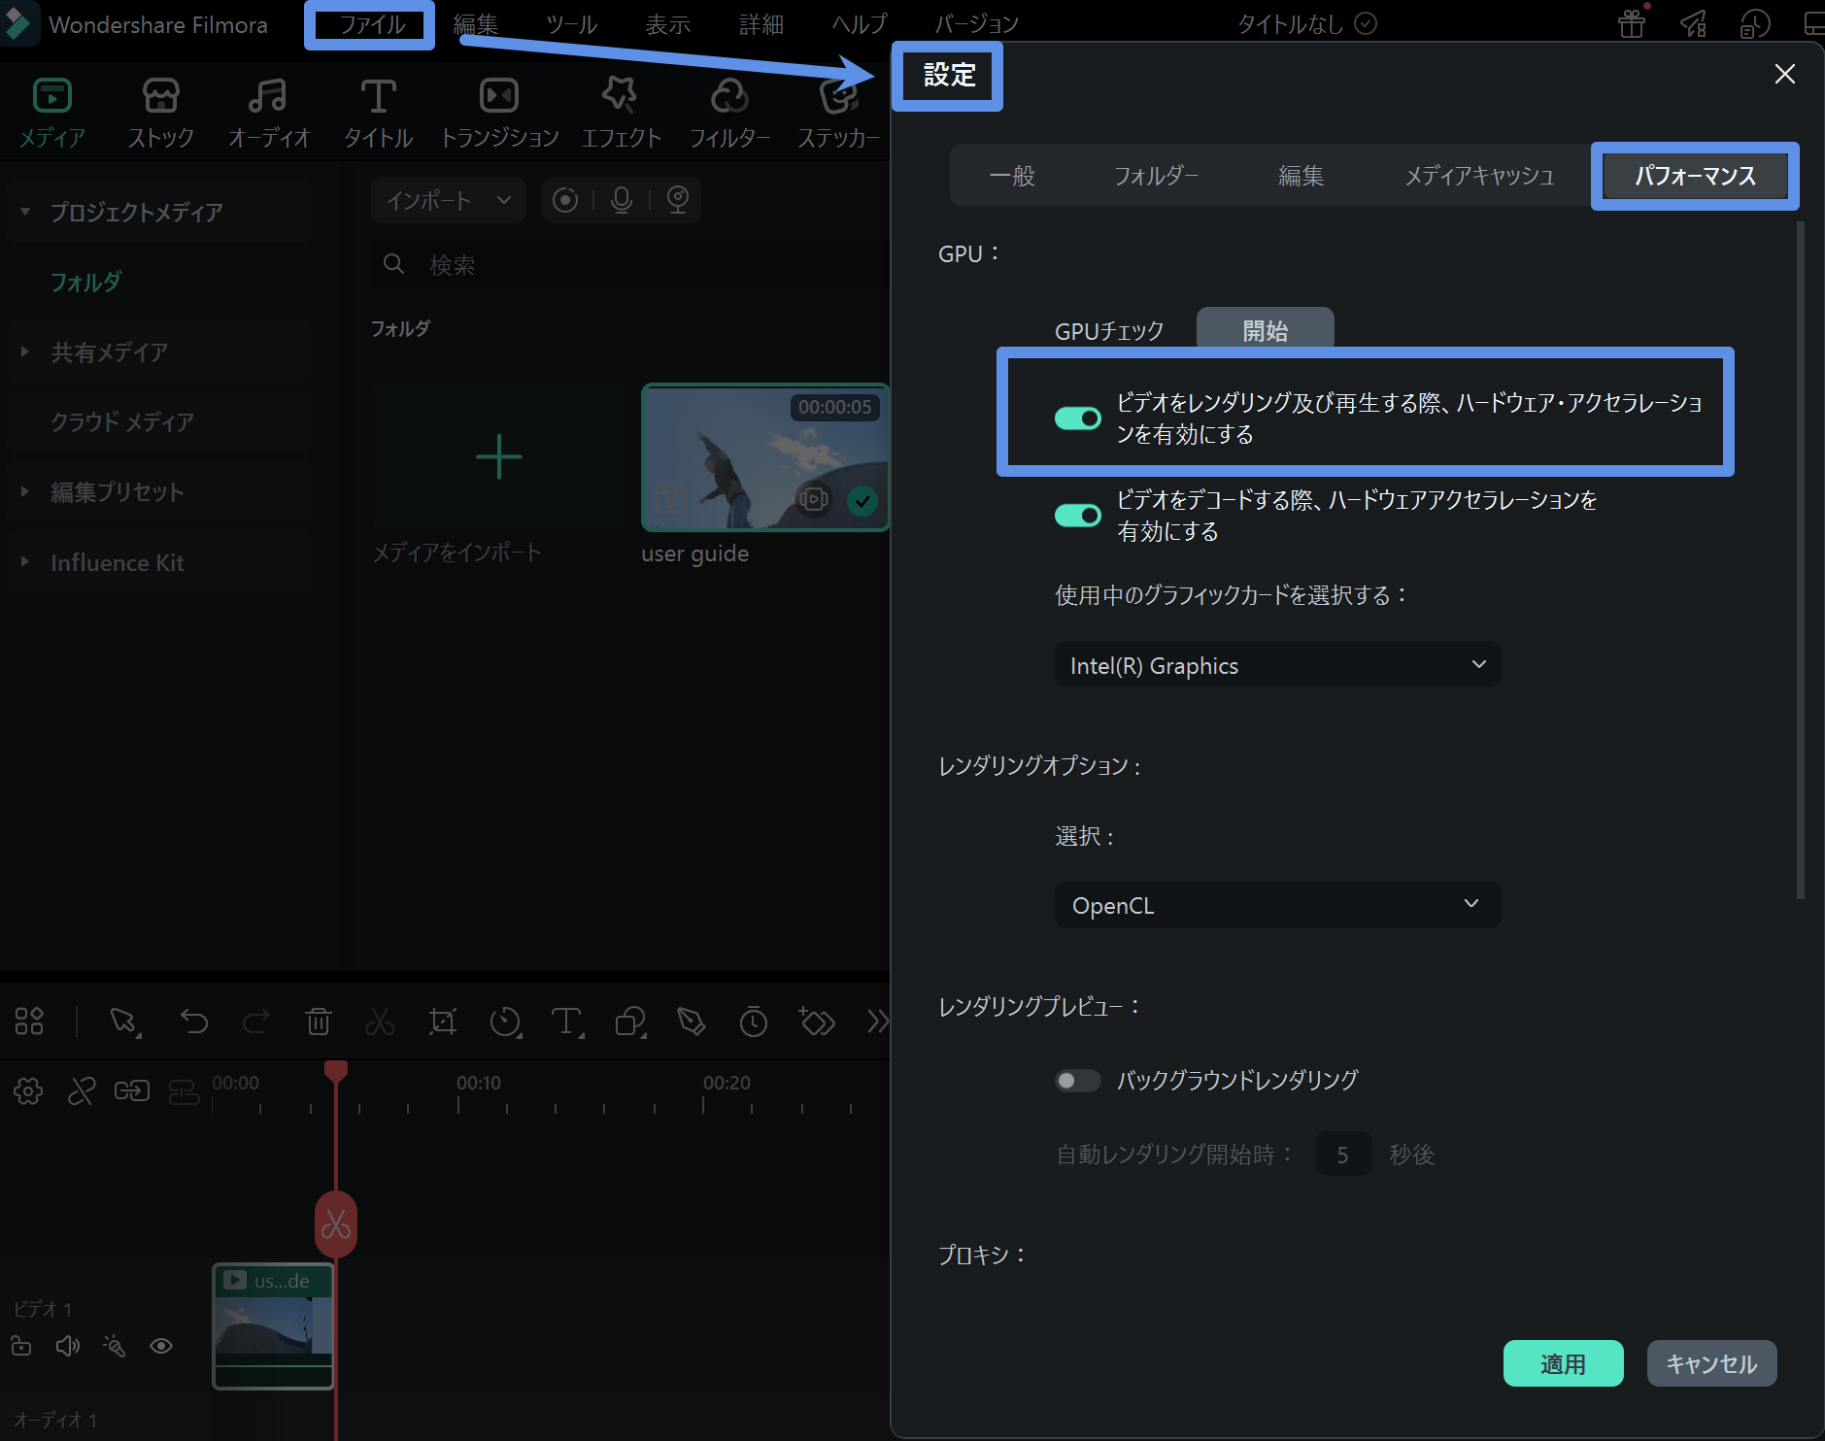Toggle the magnetic snap icon beside the gear
The height and width of the screenshot is (1441, 1825).
coord(82,1091)
